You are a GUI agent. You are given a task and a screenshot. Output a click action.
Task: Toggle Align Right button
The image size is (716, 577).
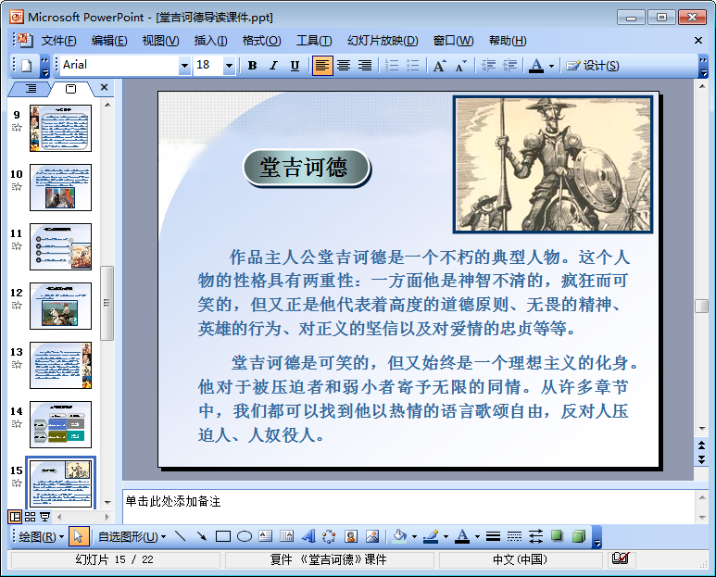click(364, 66)
